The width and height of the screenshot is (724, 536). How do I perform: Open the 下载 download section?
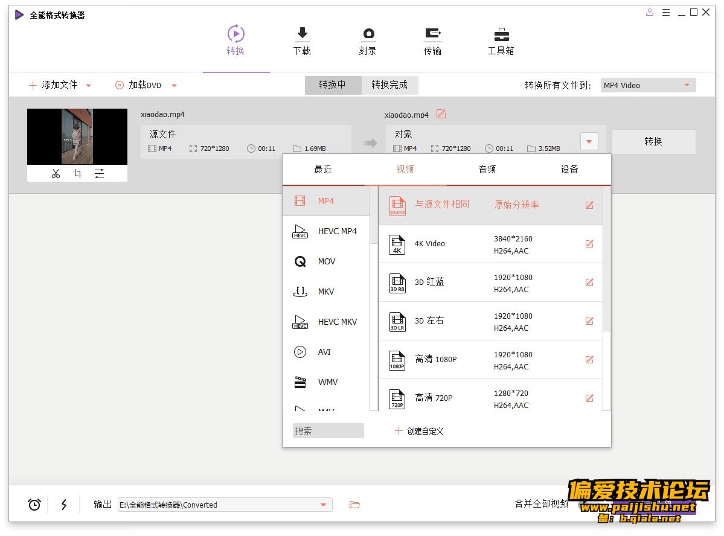coord(302,40)
